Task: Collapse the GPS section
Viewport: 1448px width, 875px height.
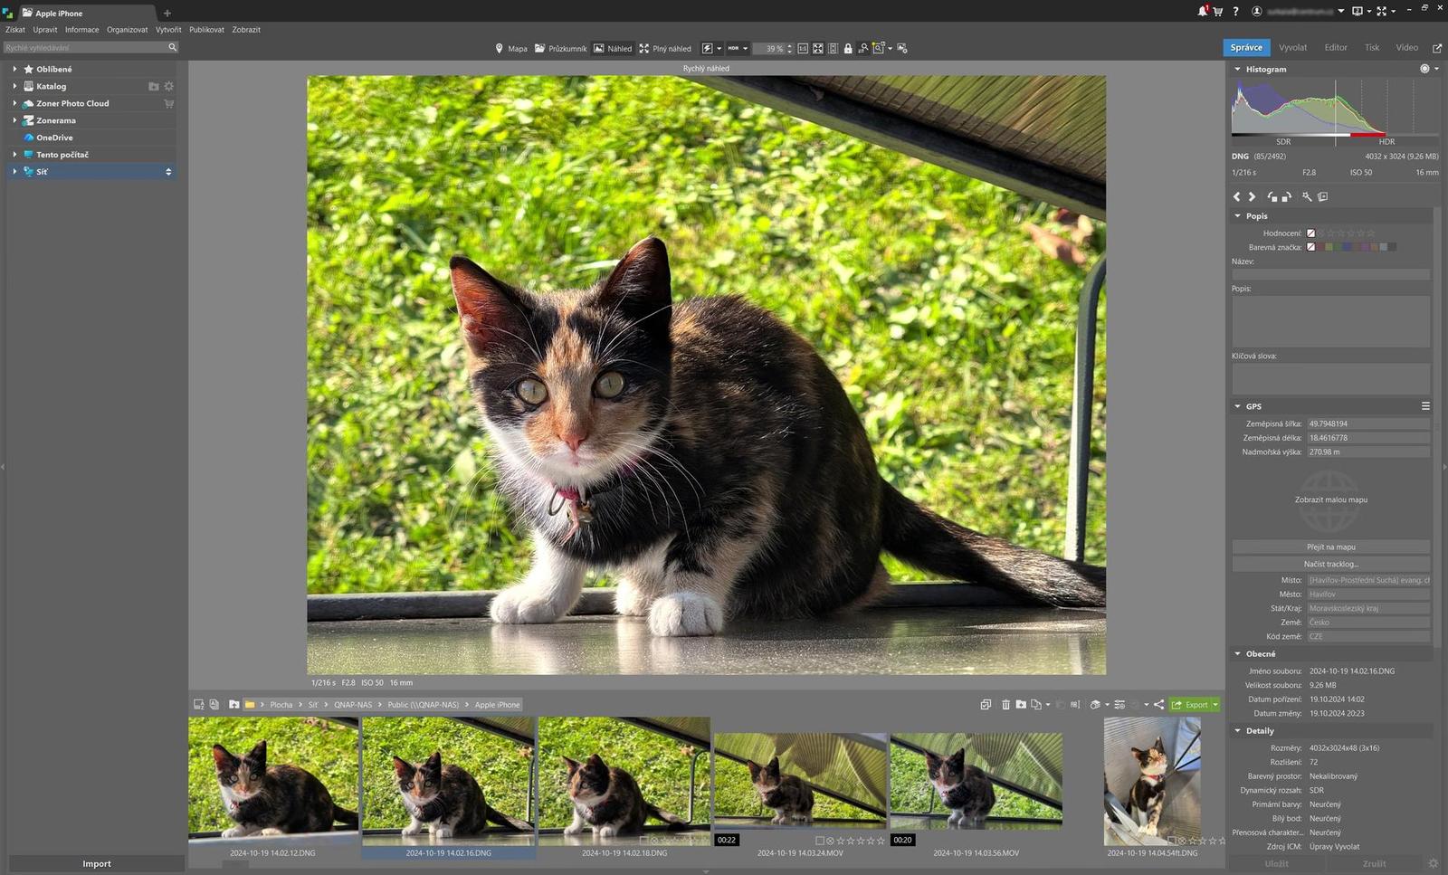Action: [x=1238, y=406]
